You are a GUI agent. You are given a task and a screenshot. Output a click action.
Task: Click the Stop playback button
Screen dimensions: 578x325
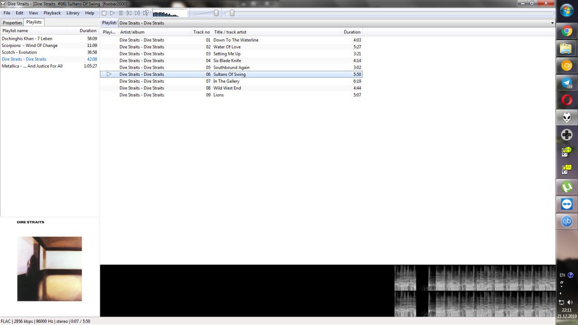[x=104, y=13]
